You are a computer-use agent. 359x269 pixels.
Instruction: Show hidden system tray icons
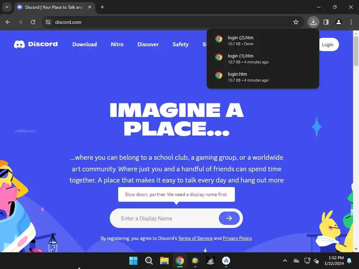coord(285,261)
